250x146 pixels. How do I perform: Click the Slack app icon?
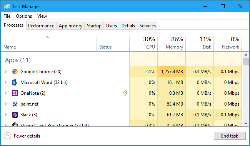pos(15,115)
